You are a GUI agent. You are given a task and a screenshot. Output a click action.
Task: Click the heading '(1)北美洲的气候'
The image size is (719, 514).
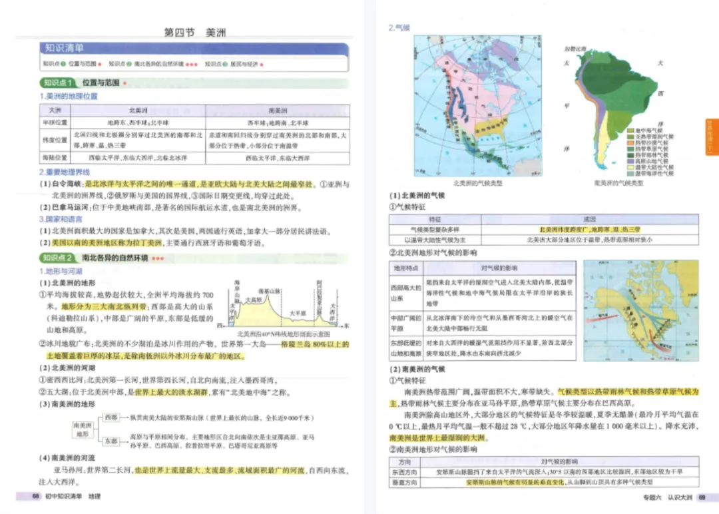coord(417,195)
